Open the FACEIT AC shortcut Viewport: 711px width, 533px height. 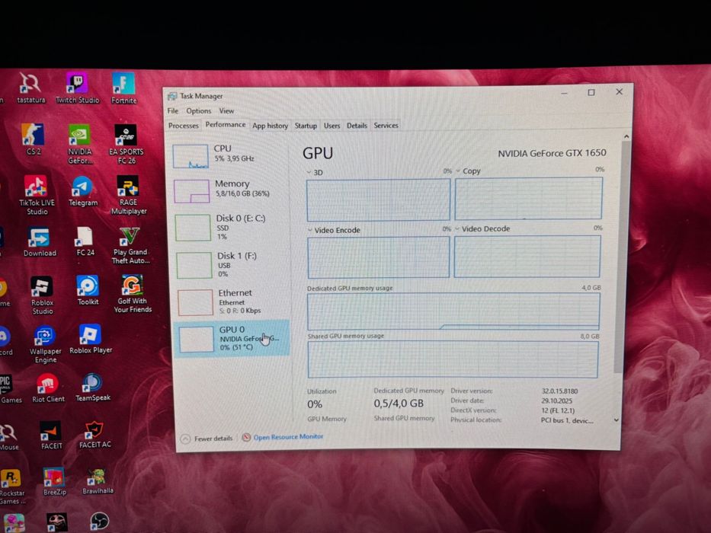click(x=94, y=434)
